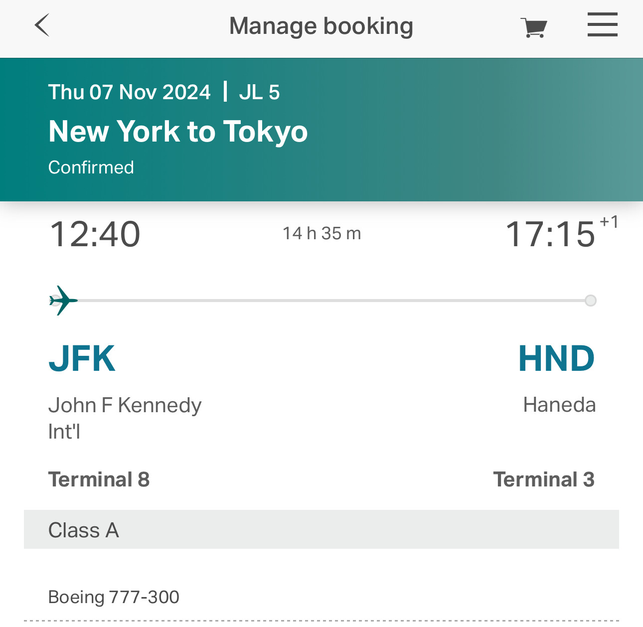Select the Terminal 3 label
Screen dimensions: 643x627
pos(544,479)
